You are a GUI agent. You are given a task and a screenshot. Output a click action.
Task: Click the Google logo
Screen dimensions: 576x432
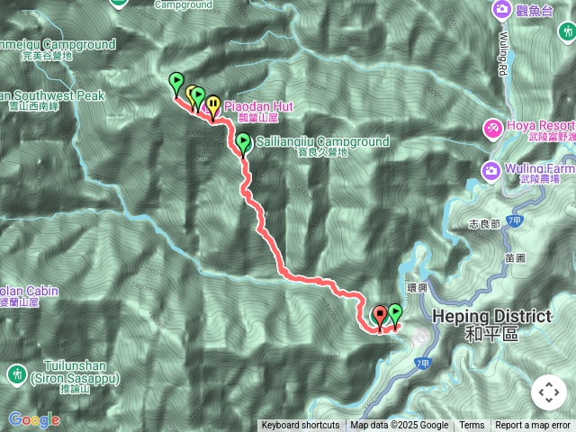(34, 420)
